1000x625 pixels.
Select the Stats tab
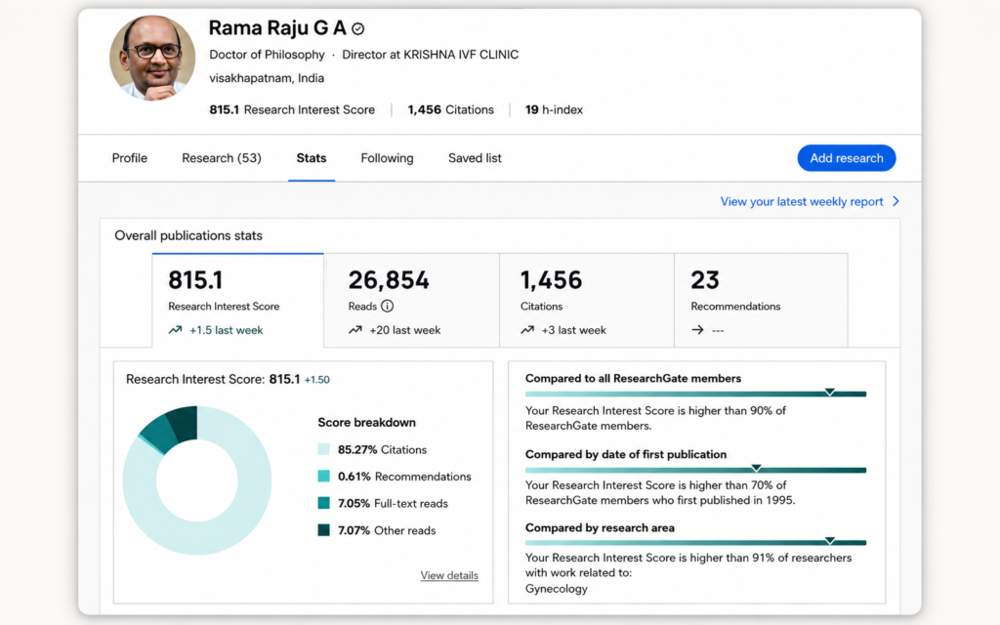pyautogui.click(x=312, y=158)
